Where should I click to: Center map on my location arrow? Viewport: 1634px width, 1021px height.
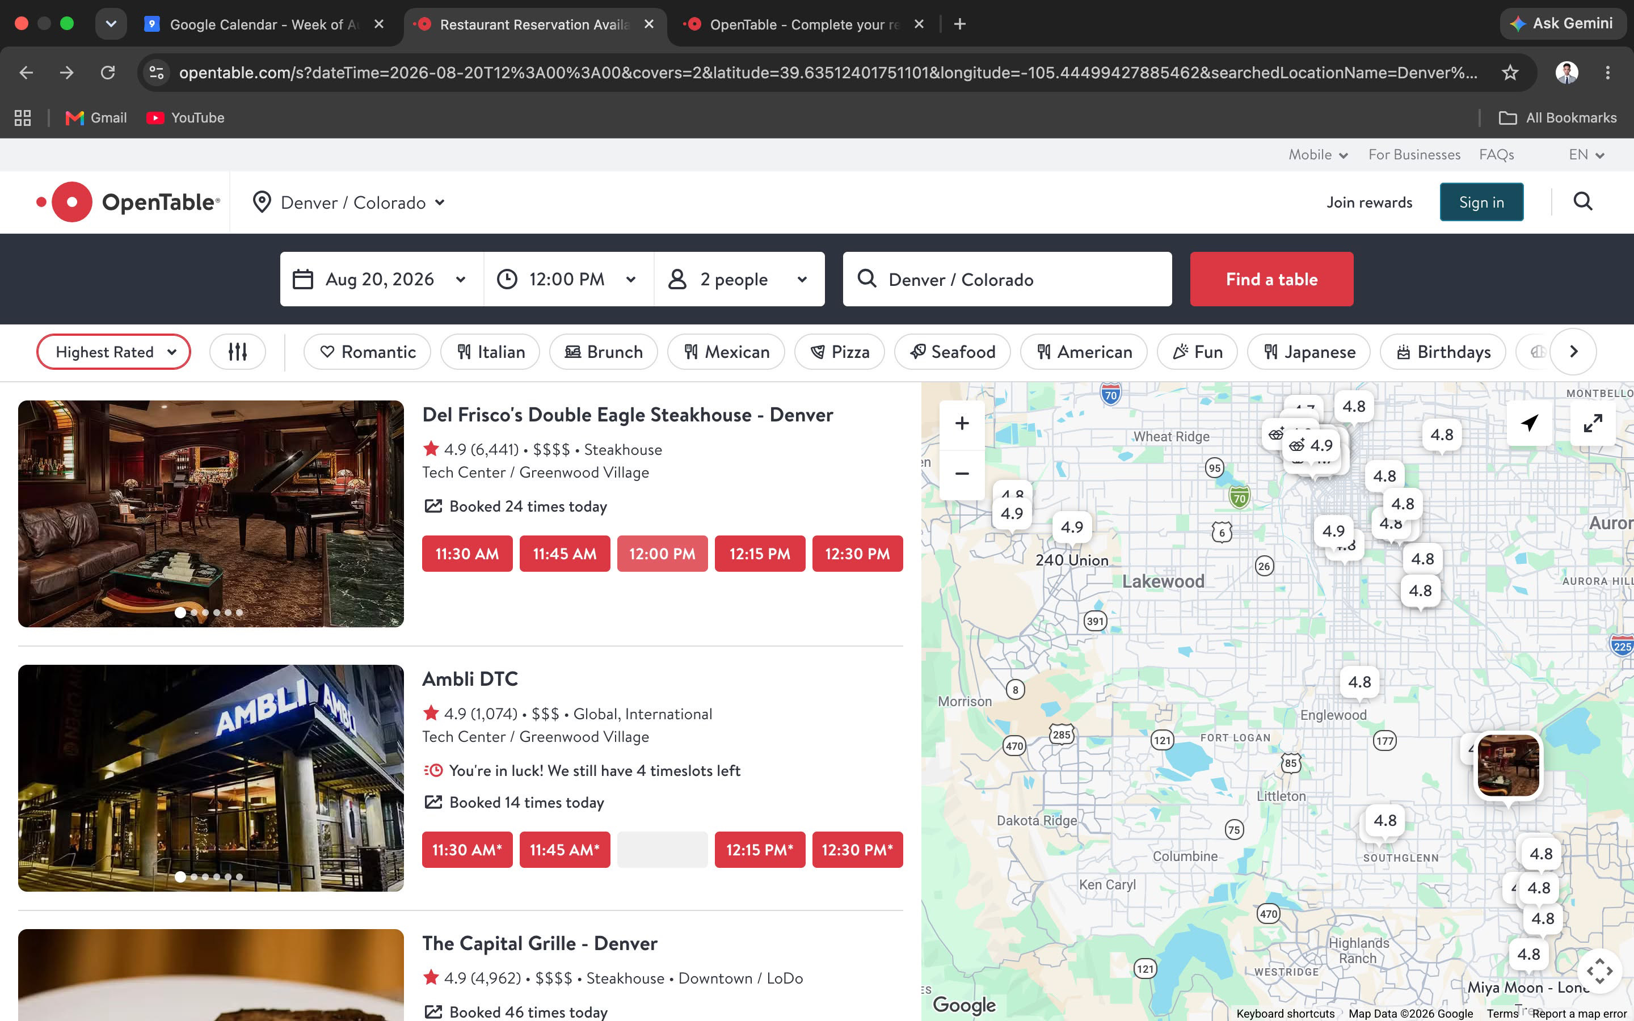pyautogui.click(x=1530, y=423)
